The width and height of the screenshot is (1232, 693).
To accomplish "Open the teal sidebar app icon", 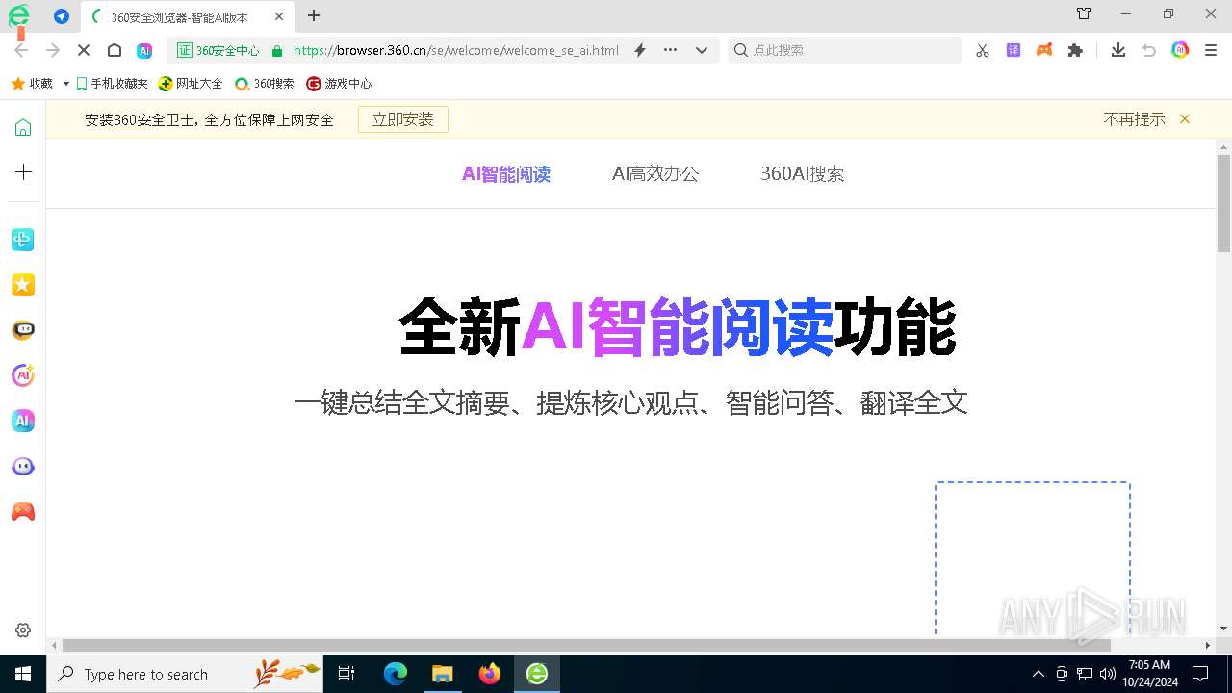I will coord(23,240).
